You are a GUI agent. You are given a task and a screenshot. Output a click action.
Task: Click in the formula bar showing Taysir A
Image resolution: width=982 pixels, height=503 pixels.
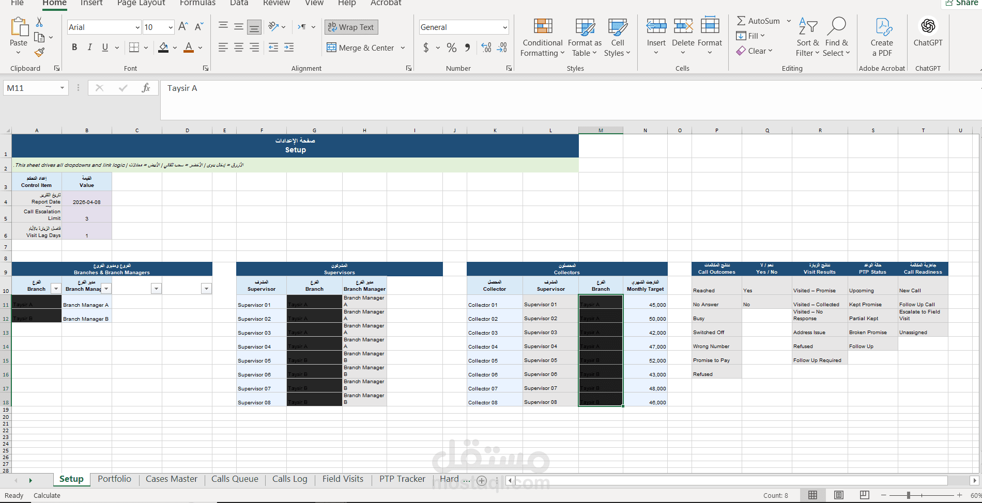tap(571, 100)
